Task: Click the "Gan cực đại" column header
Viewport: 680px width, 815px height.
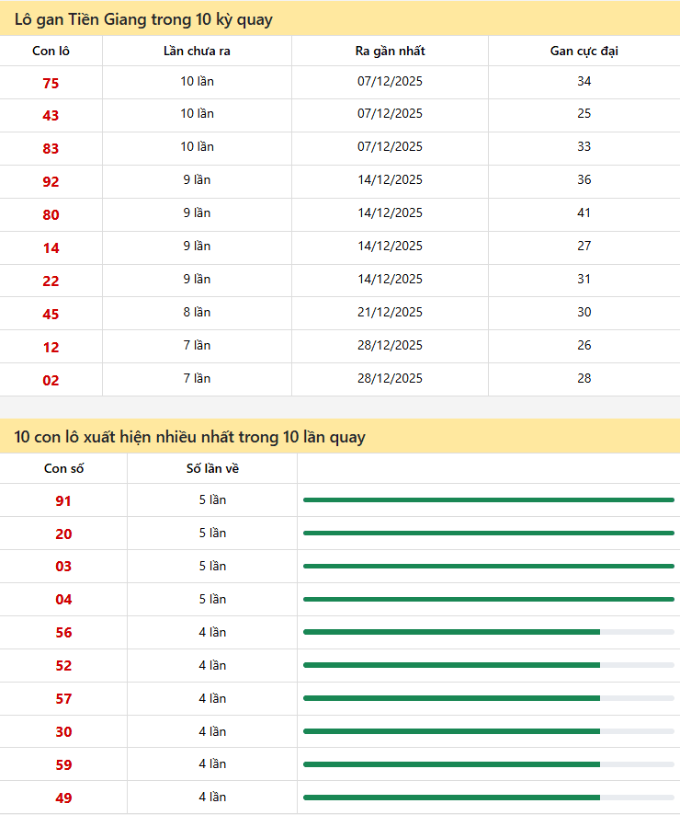Action: 584,52
